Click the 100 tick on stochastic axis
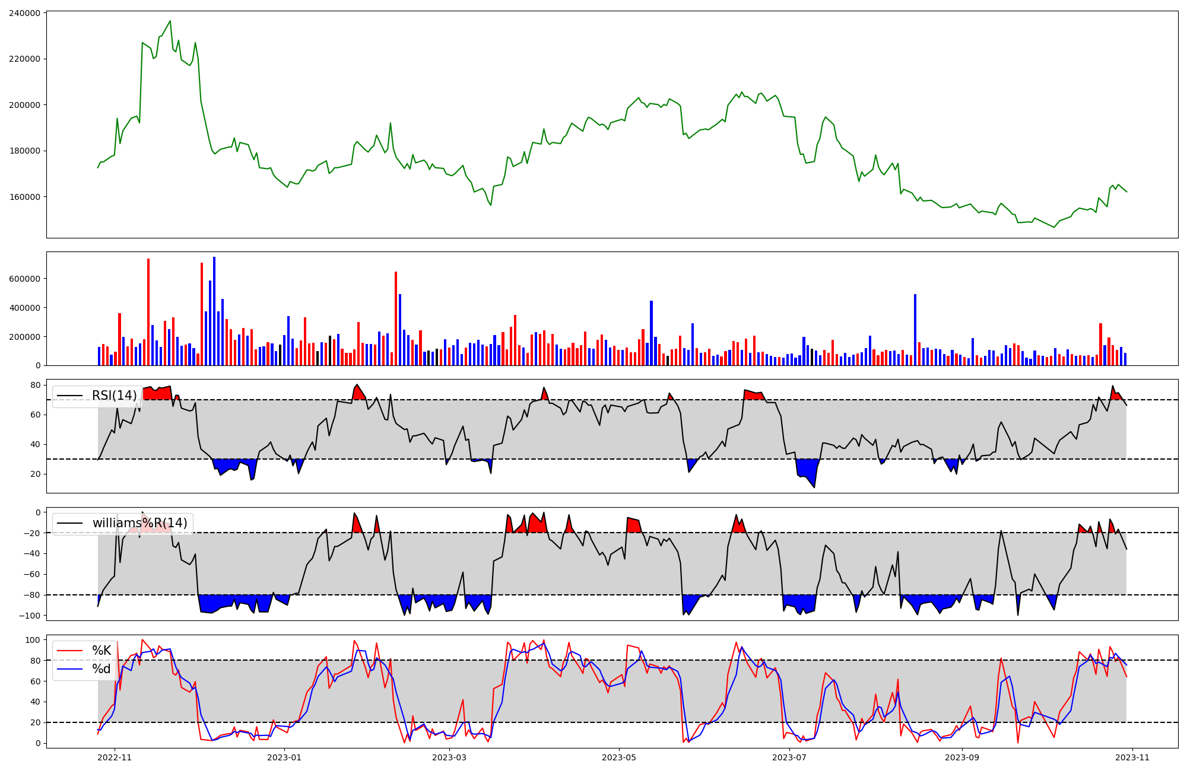 [33, 640]
